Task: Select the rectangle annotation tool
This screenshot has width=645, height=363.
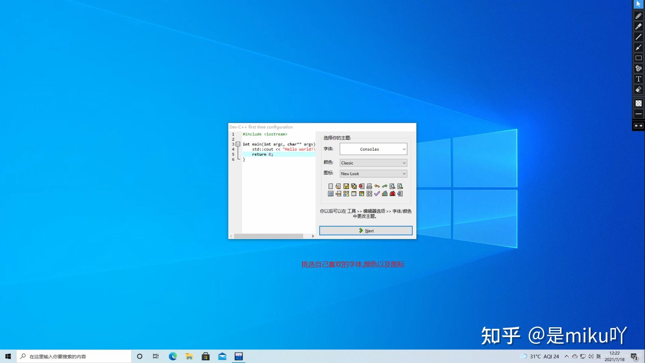Action: (639, 58)
